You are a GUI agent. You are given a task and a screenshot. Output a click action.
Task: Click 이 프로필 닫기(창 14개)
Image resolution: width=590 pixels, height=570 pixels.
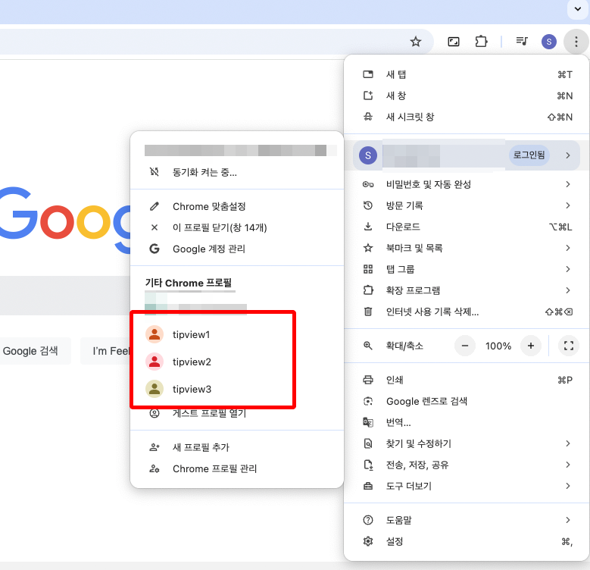click(x=236, y=227)
